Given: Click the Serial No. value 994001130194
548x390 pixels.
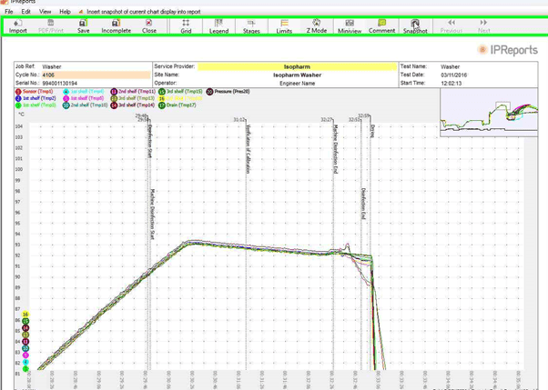Looking at the screenshot, I should coord(60,83).
